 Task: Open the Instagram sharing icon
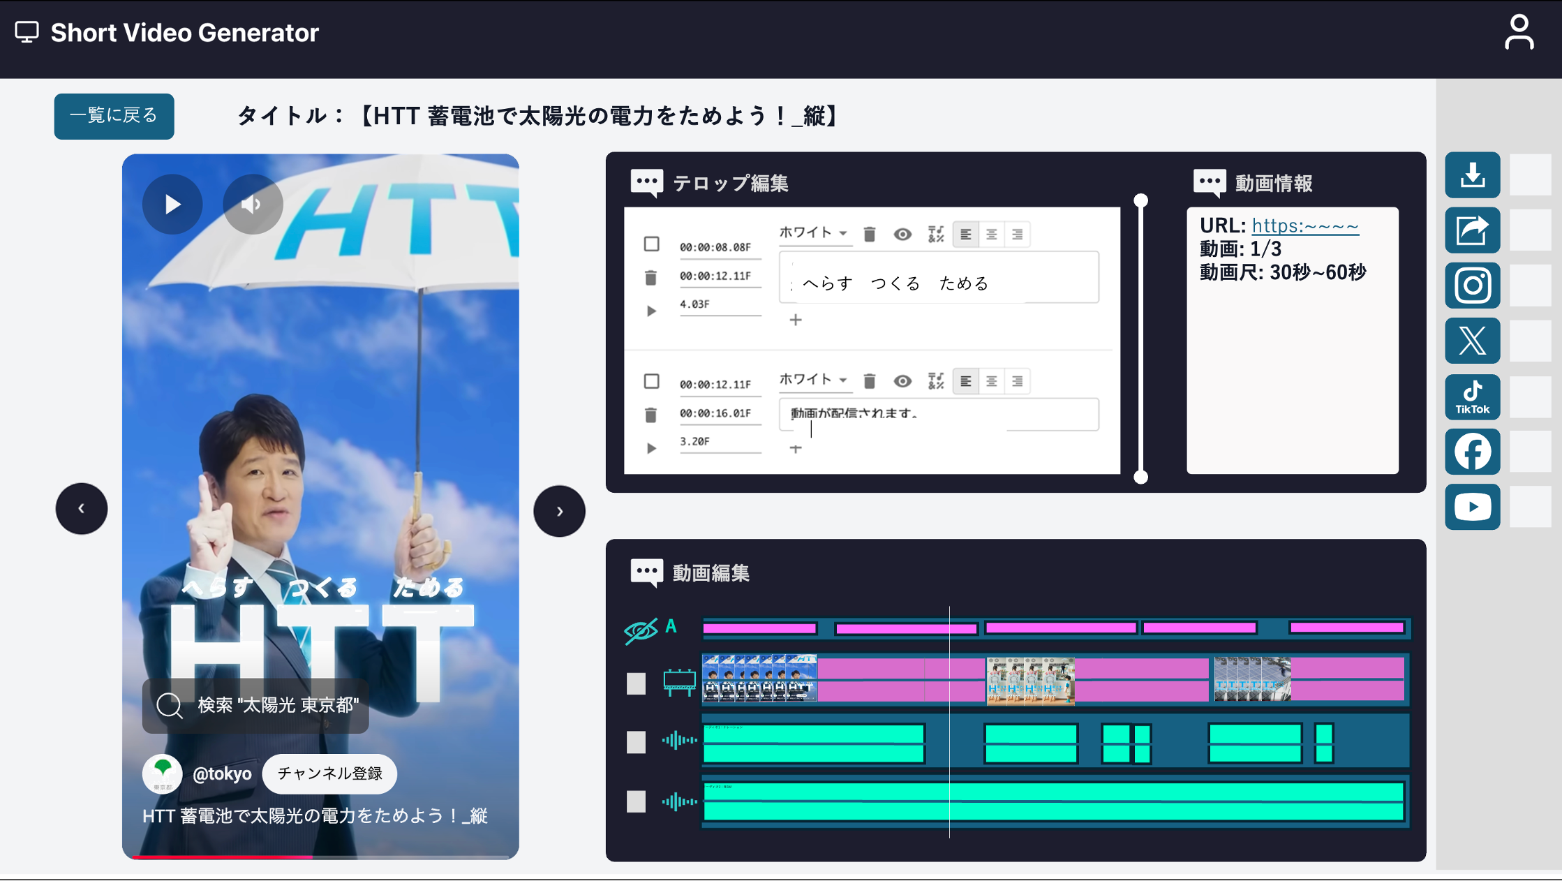(1472, 286)
